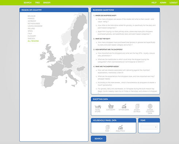The height and width of the screenshot is (144, 179).
Task: Choose Other Data chart icon in Shopping Data
Action: 124,106
